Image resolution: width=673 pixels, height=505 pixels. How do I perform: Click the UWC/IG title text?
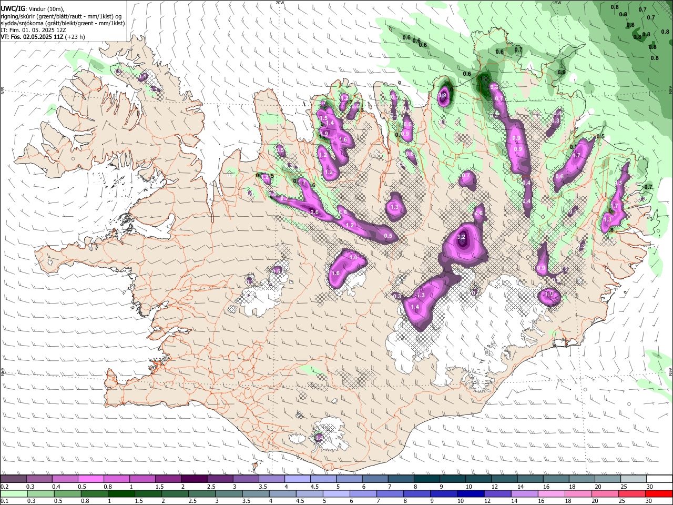click(x=12, y=8)
